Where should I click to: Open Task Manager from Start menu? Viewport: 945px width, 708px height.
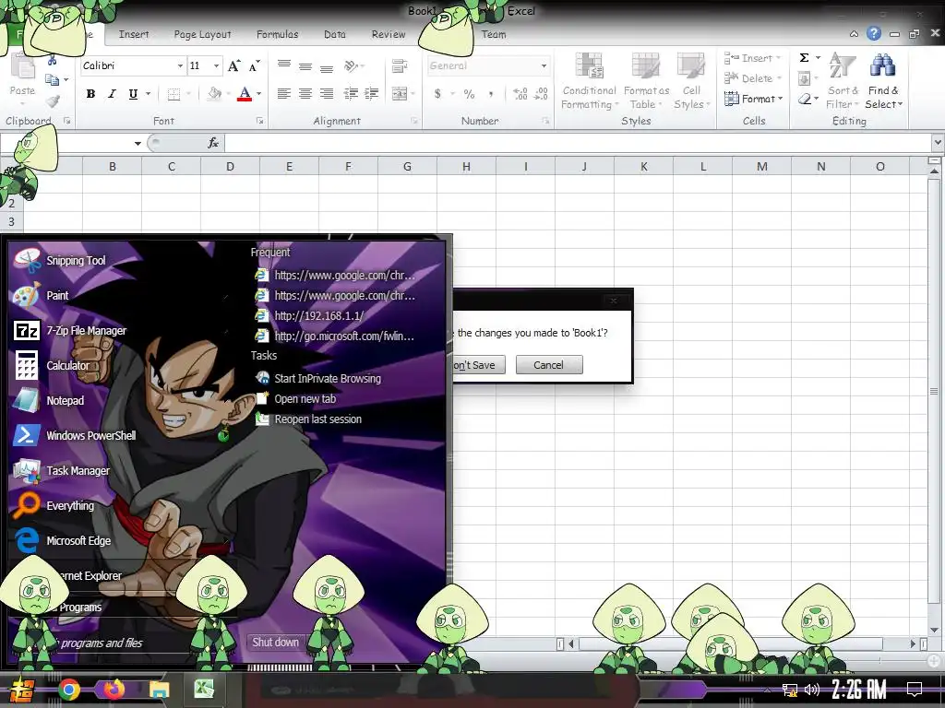click(62, 470)
